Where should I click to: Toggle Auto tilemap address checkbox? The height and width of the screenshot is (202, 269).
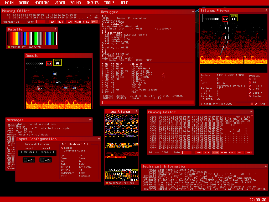[256, 104]
